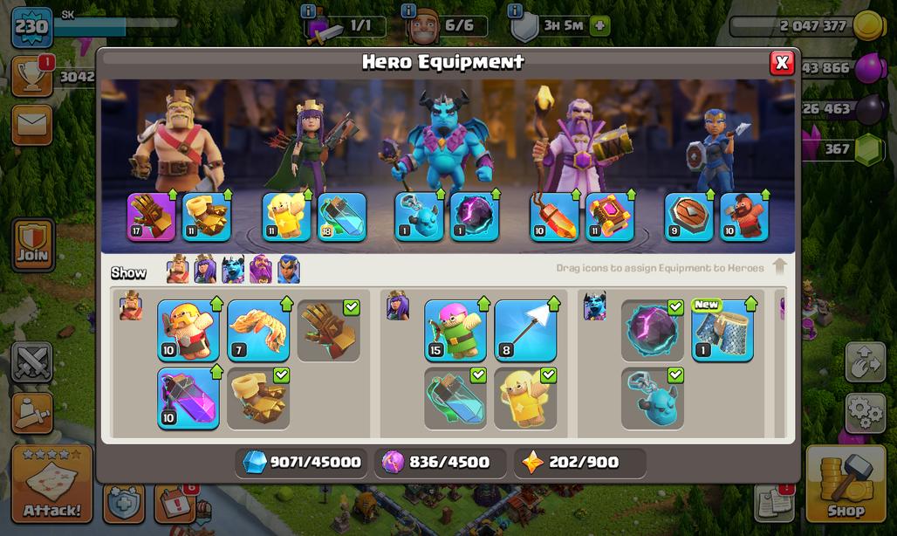Image resolution: width=897 pixels, height=536 pixels.
Task: Add shield time with green plus button
Action: point(599,25)
